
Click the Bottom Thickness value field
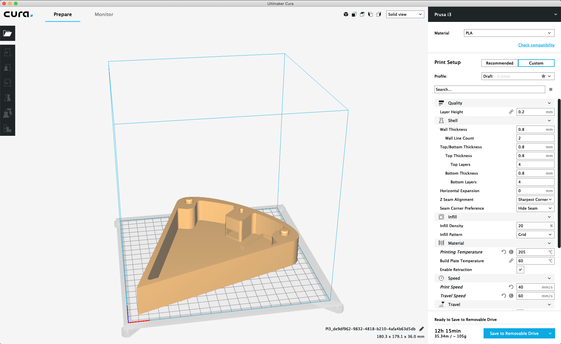pyautogui.click(x=535, y=173)
